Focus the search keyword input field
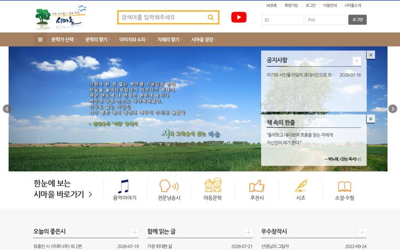400x250 pixels. click(162, 17)
